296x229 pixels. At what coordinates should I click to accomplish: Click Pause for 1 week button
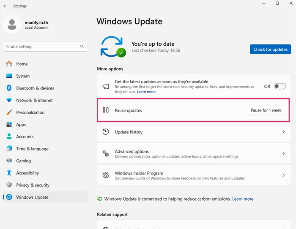coord(266,110)
